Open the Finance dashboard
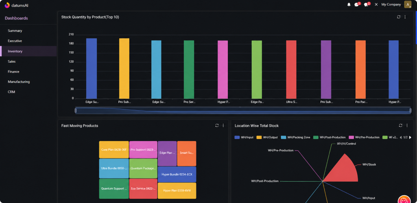Viewport: 417px width, 203px height. point(28,72)
